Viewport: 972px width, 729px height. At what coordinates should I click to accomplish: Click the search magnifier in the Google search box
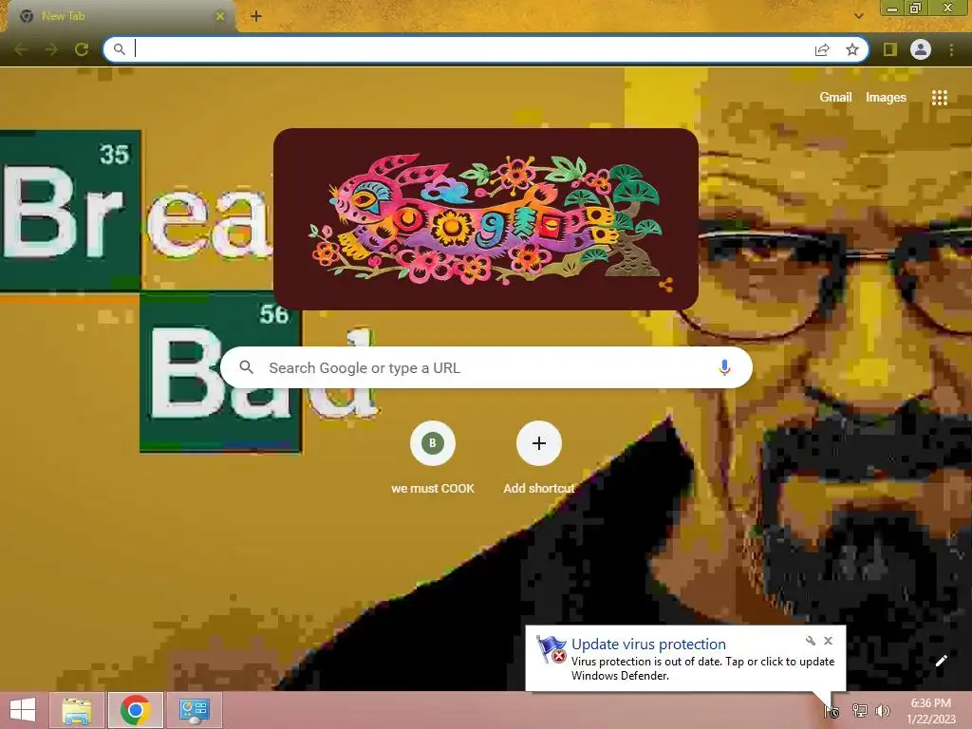pyautogui.click(x=246, y=367)
